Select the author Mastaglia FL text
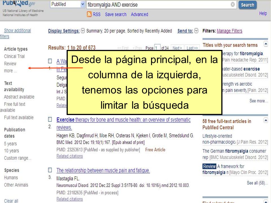Image resolution: width=271 pixels, height=203 pixels. 68,178
